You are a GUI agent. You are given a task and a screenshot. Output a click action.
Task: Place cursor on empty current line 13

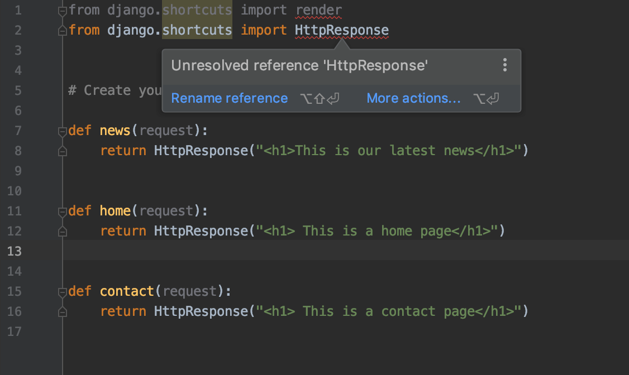pyautogui.click(x=346, y=251)
